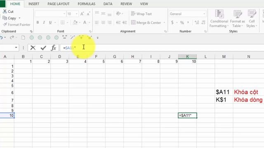Viewport: 264px width, 148px height.
Task: Apply Percent Style
Action: [182, 23]
